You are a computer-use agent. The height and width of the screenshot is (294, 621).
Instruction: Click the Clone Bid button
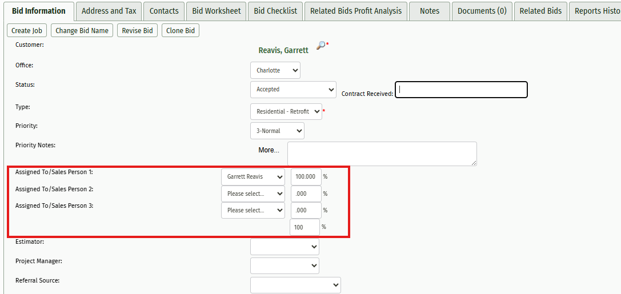point(181,31)
